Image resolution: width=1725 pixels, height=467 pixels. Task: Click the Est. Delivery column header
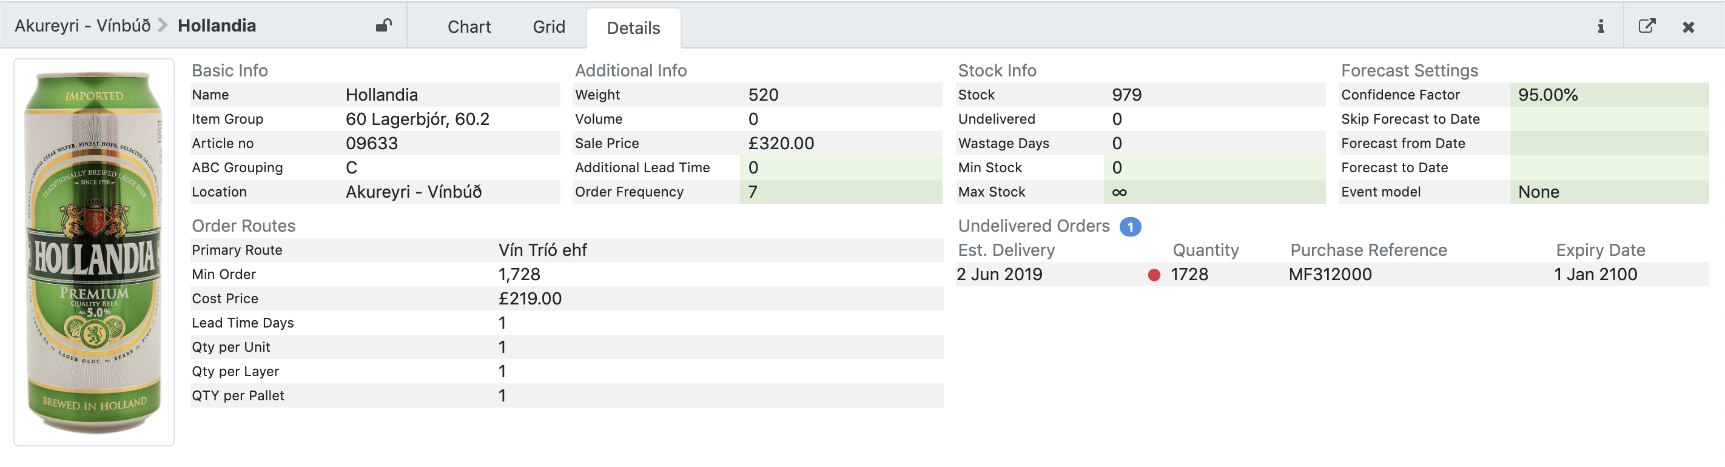pos(1006,250)
